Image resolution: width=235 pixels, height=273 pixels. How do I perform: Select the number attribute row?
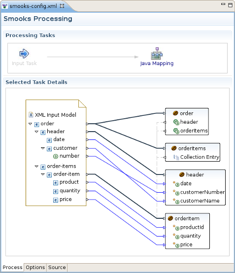[67, 156]
